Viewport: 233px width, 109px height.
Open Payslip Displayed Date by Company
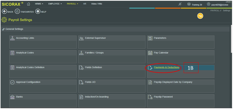(173, 82)
